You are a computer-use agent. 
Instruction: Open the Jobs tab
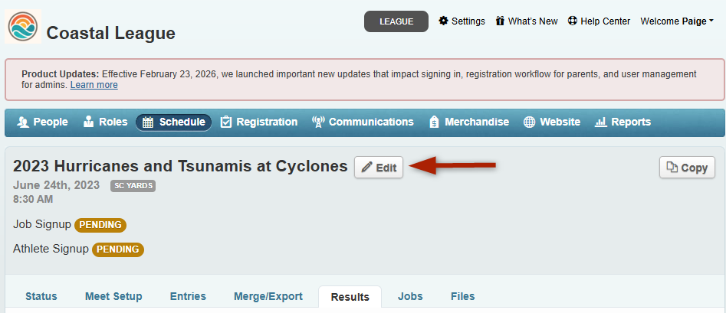410,296
